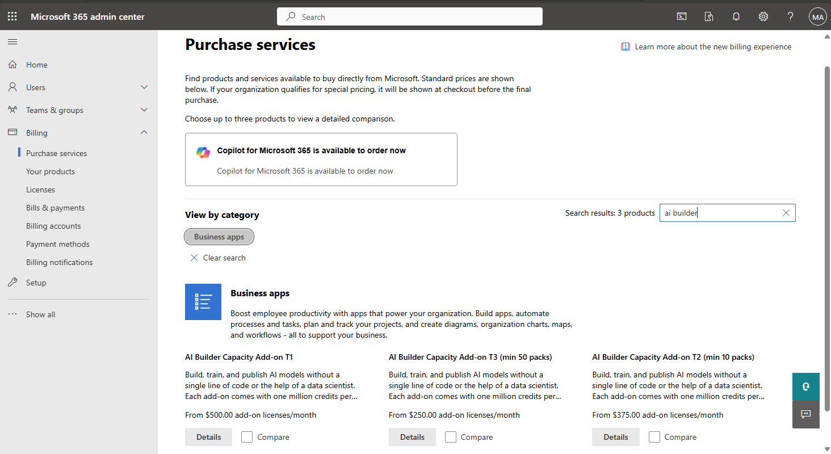Select the Business apps category pill
831x454 pixels.
(x=219, y=237)
